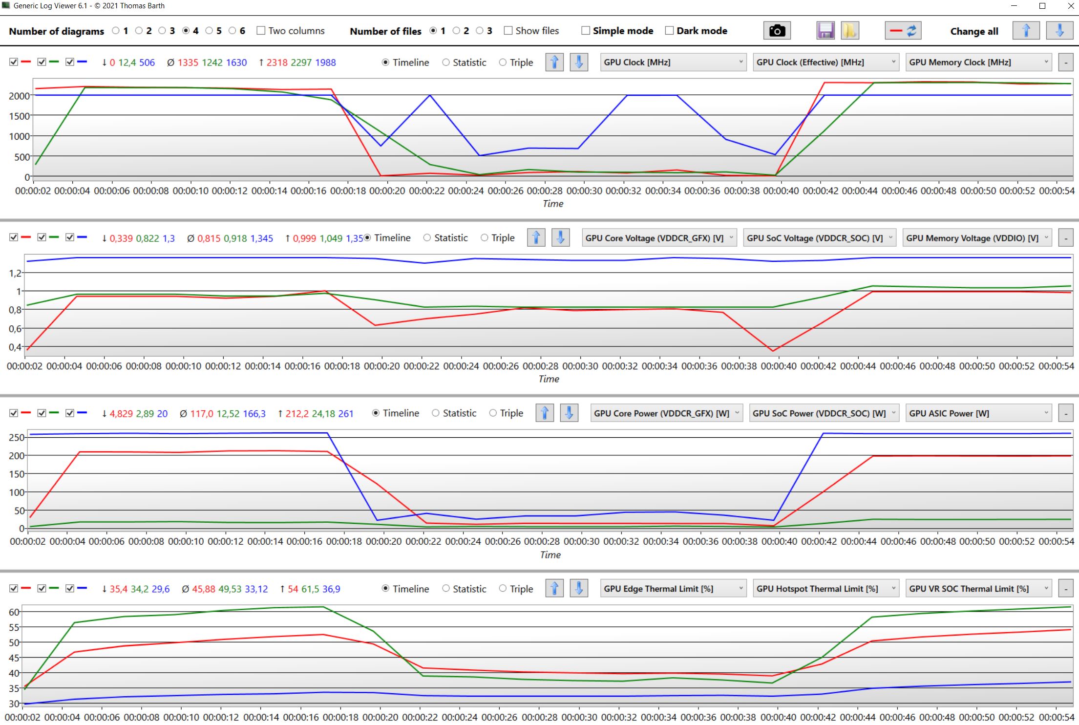This screenshot has width=1079, height=725.
Task: Click the yellow open file icon
Action: pyautogui.click(x=849, y=31)
